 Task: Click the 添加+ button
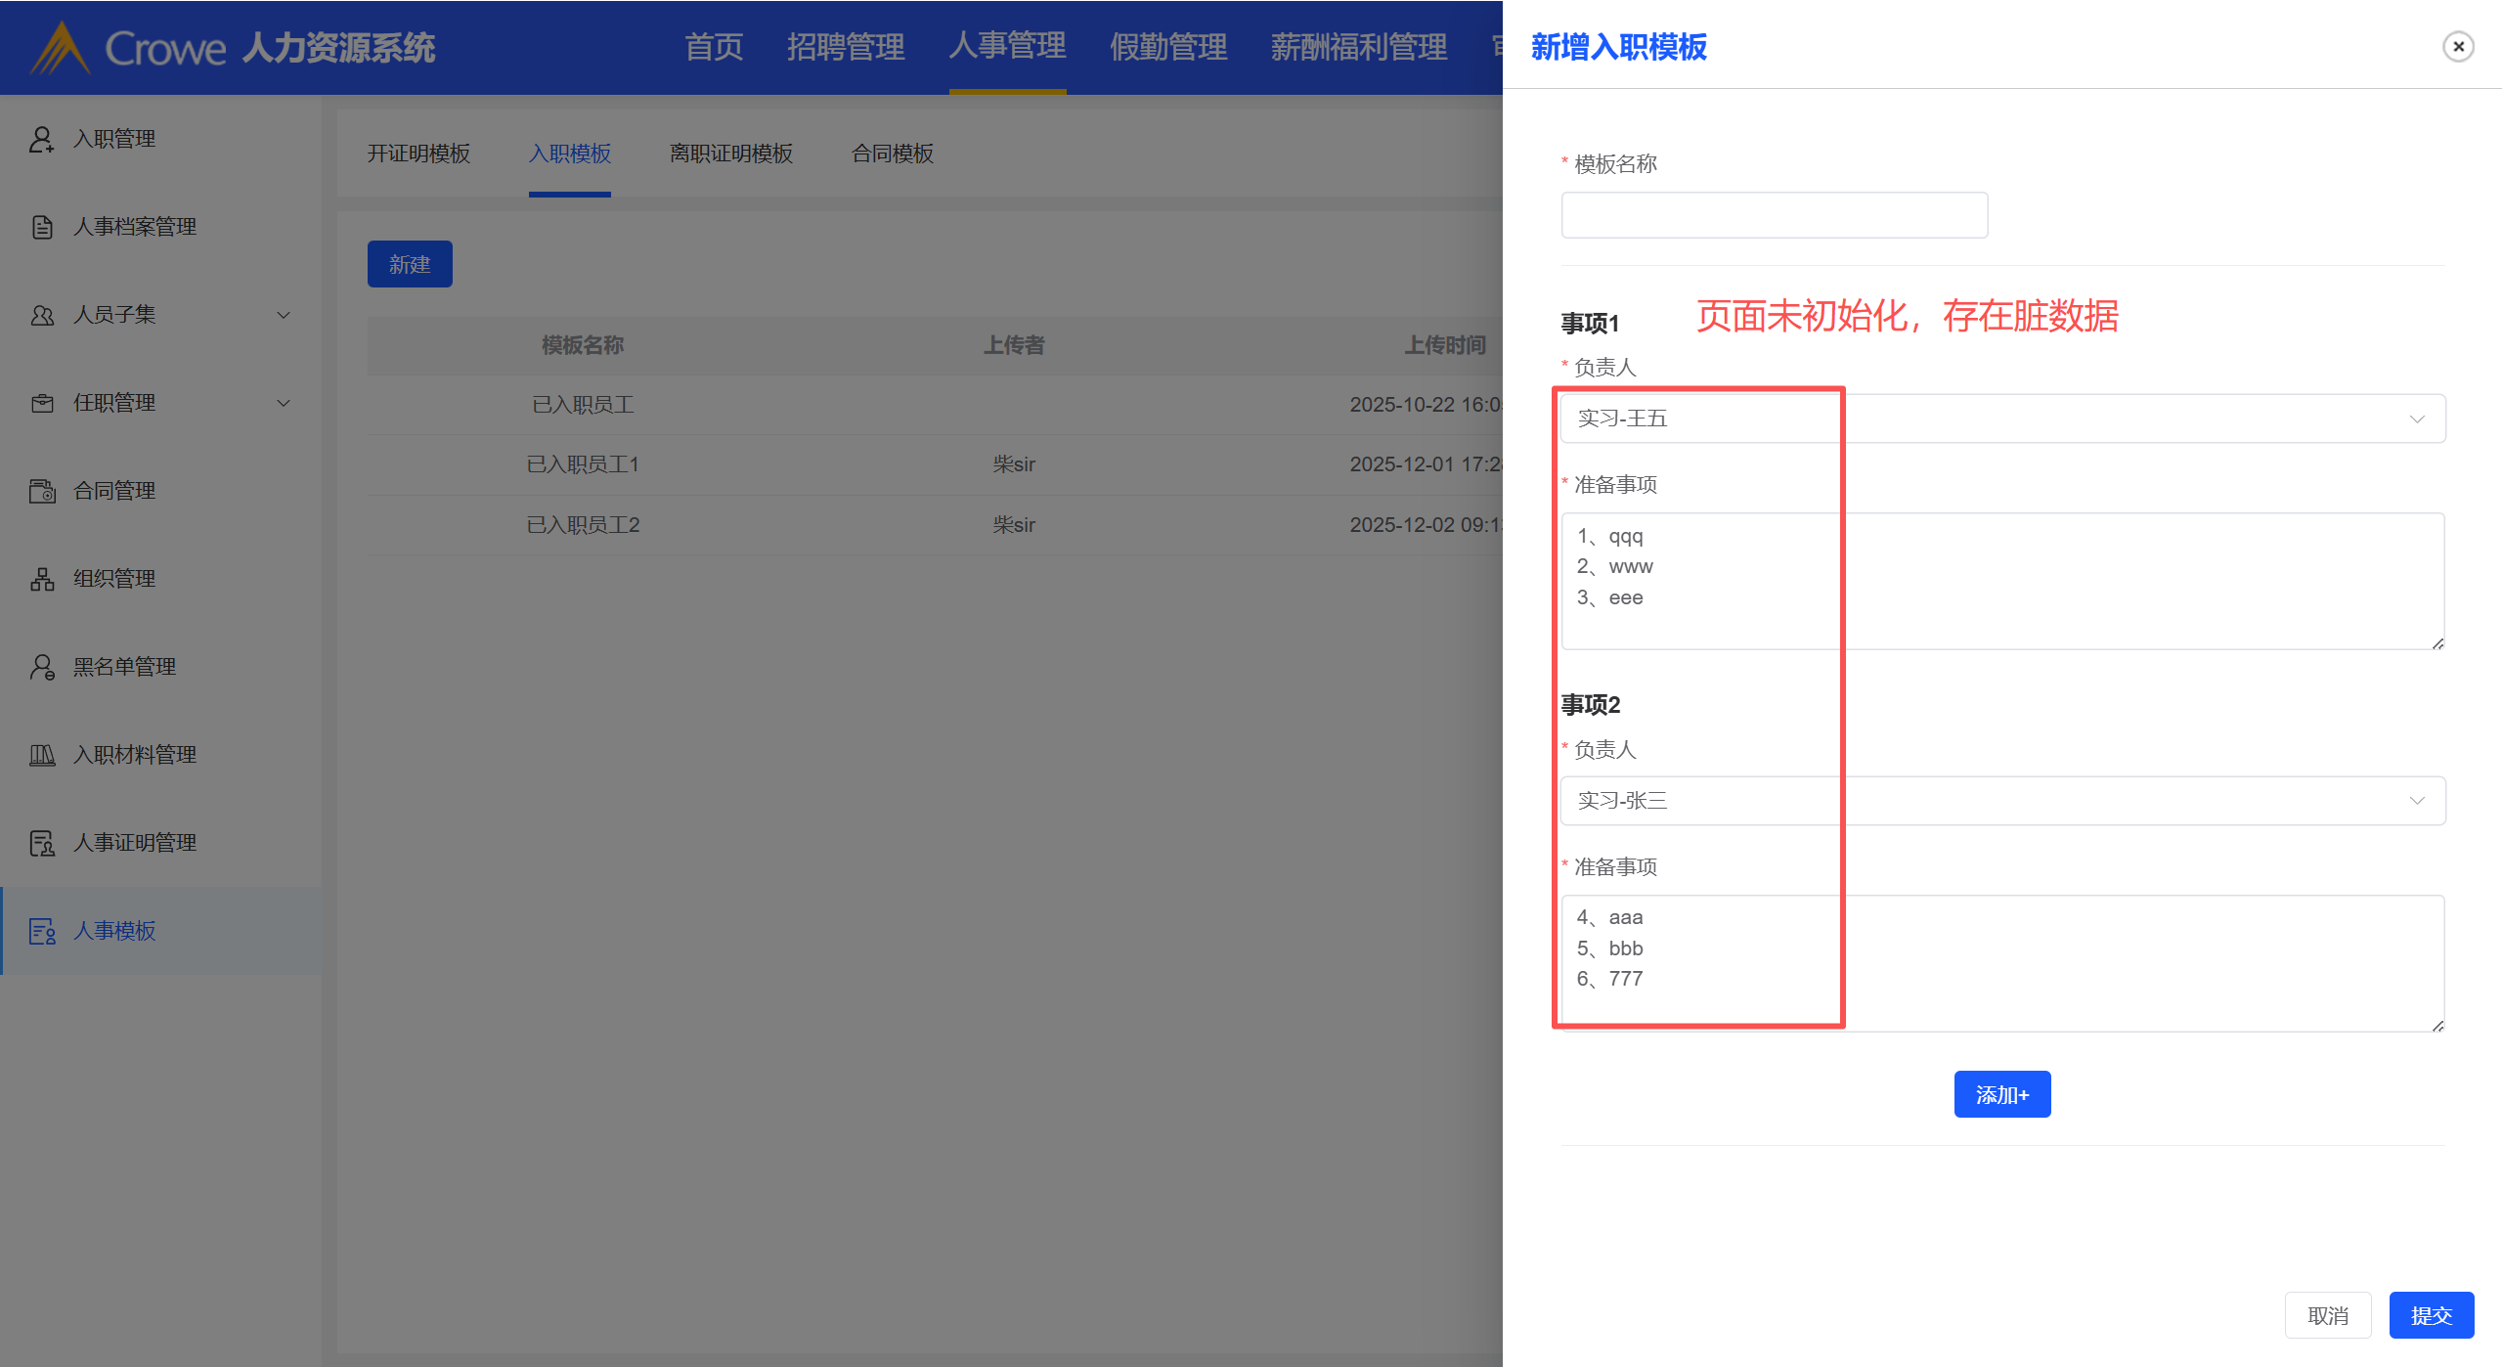click(2001, 1094)
